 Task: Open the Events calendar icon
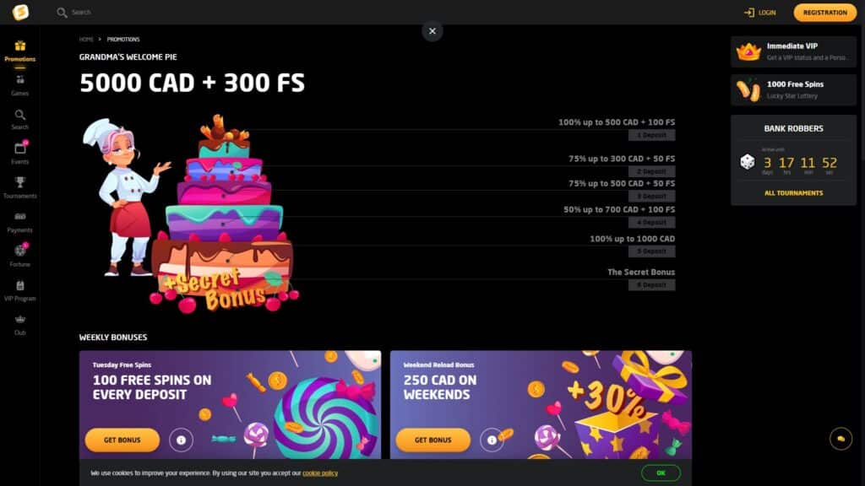click(20, 148)
